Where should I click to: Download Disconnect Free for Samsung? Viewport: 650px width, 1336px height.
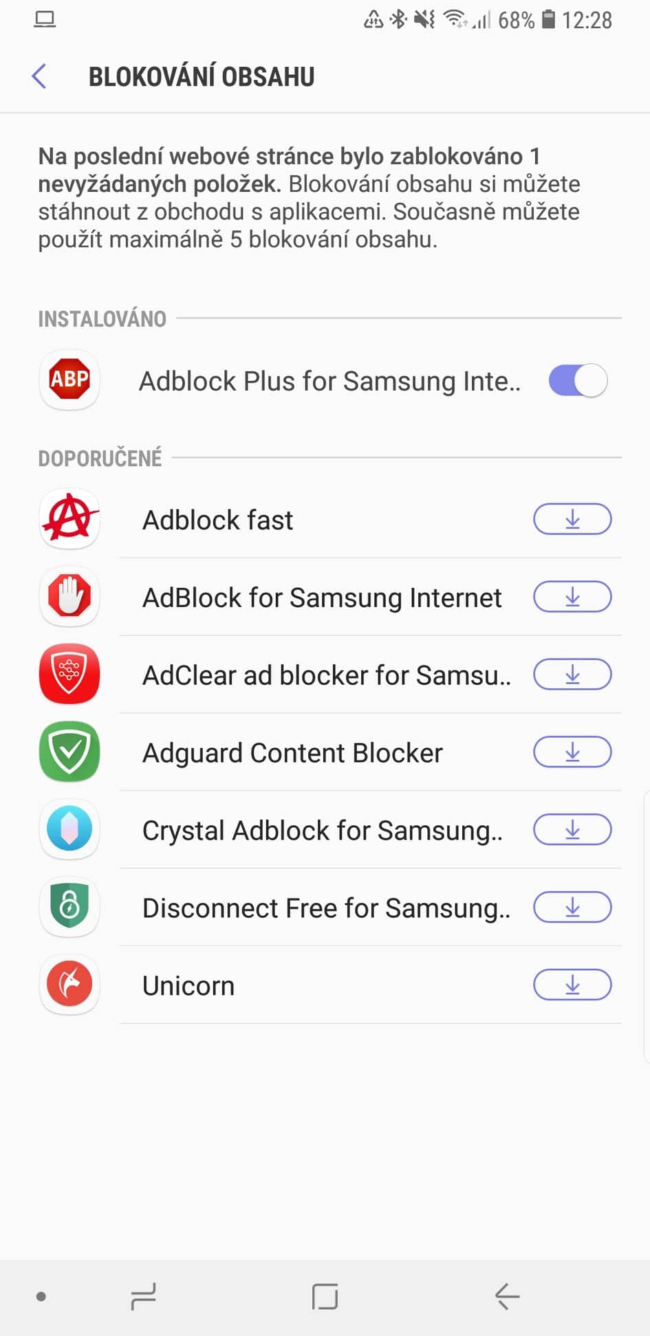pyautogui.click(x=572, y=908)
